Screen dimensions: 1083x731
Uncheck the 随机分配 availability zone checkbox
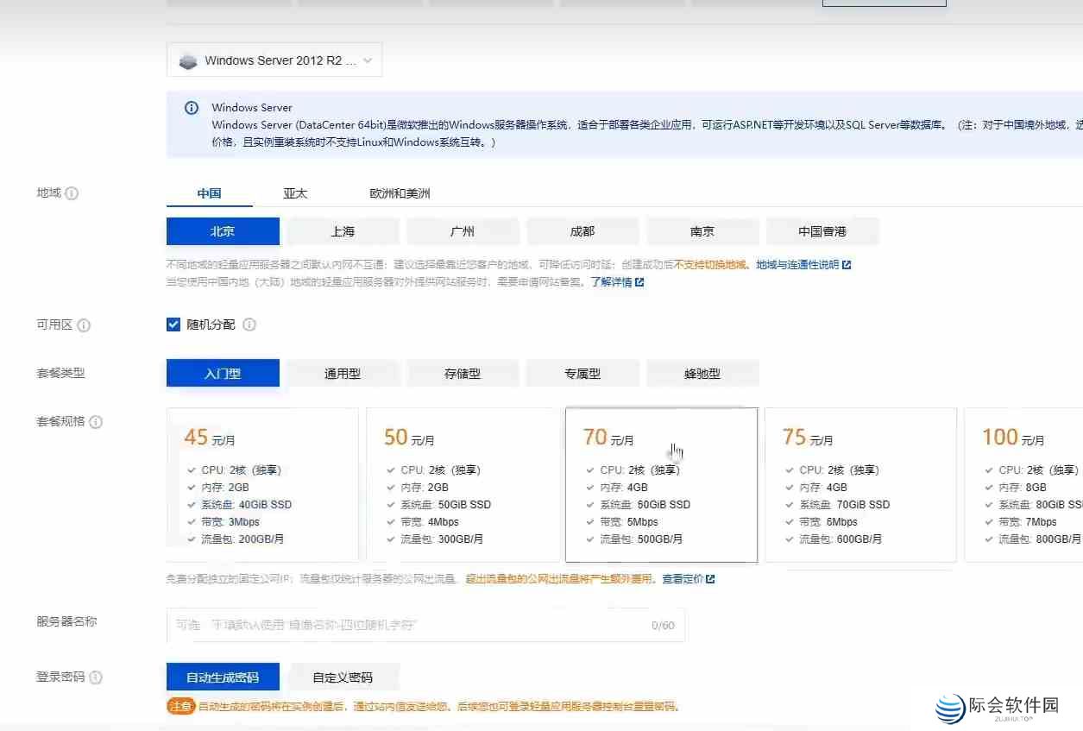click(x=173, y=325)
